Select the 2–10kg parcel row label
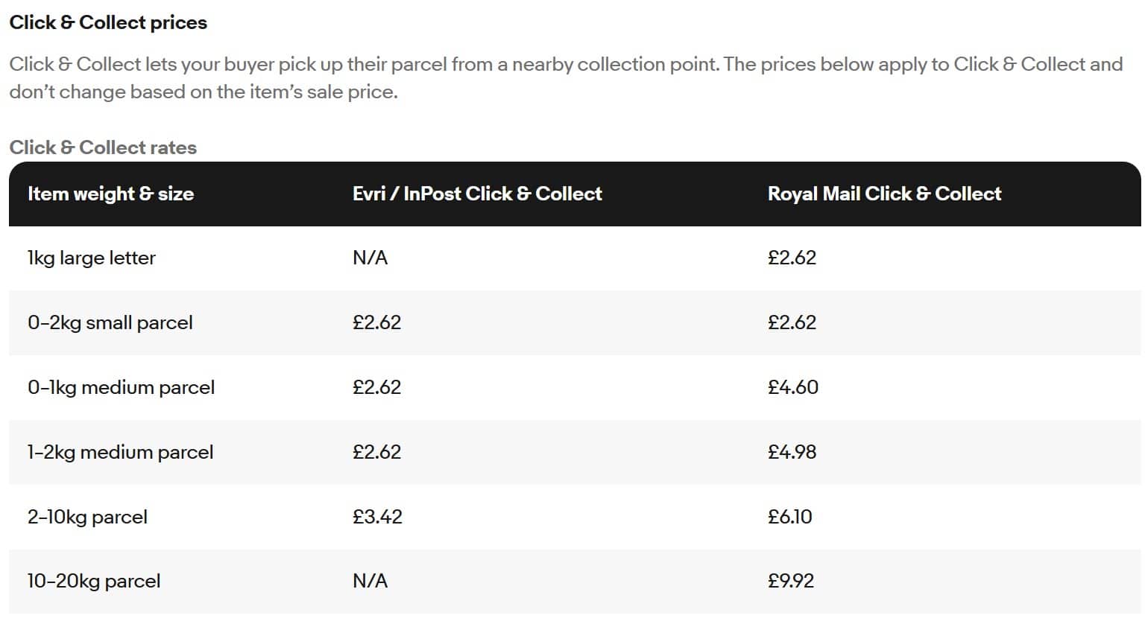Screen dimensions: 1145x627 click(x=87, y=517)
